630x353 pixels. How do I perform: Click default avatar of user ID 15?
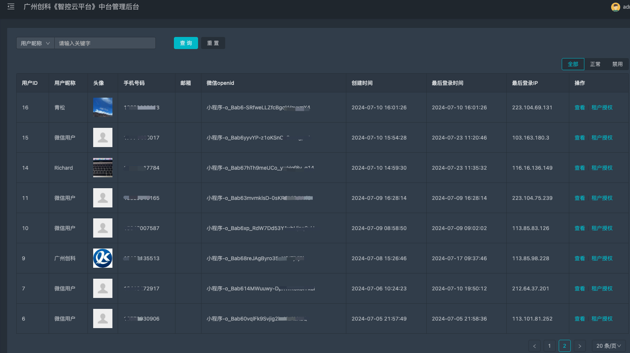pos(103,138)
